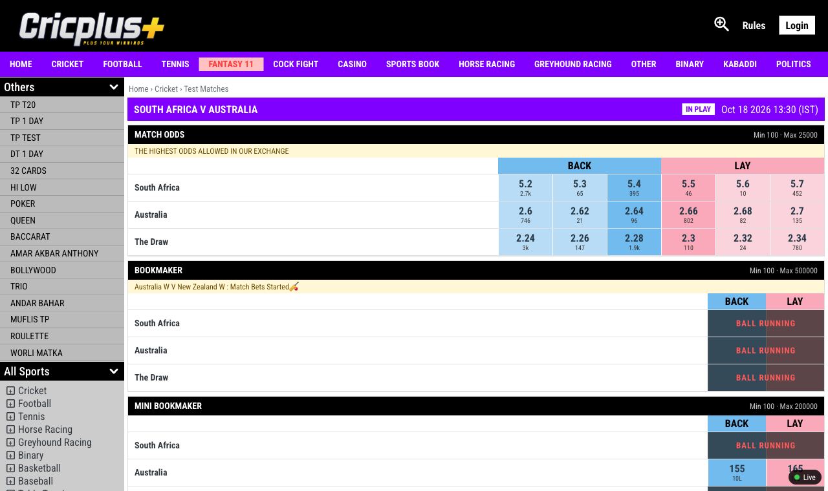Lay South Africa at odds 5.5
This screenshot has width=828, height=491.
[x=688, y=187]
